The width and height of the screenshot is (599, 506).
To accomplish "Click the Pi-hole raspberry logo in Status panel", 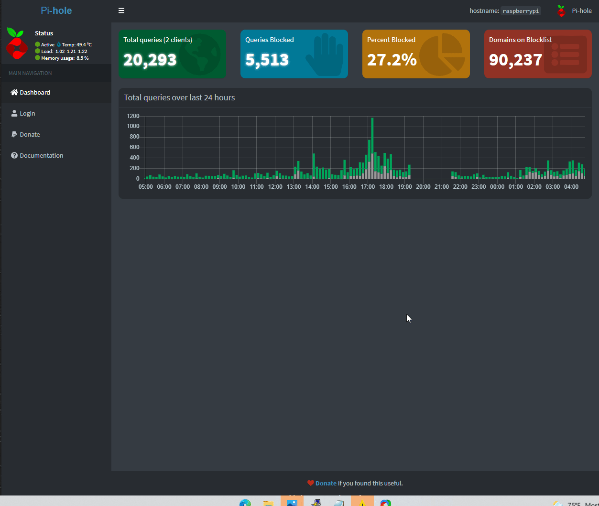I will point(17,43).
